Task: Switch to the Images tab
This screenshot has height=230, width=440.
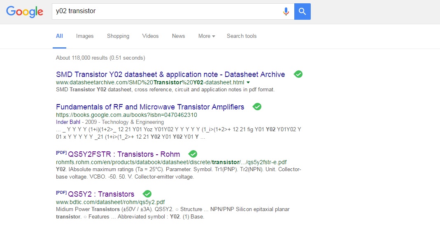Action: pos(85,36)
